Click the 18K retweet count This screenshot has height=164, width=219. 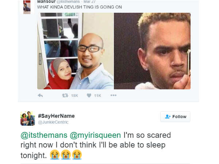coord(74,95)
